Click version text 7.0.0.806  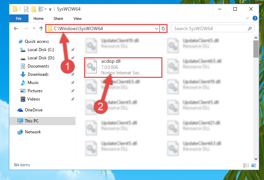[110, 67]
